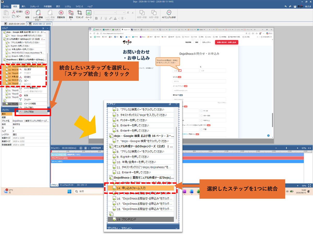The height and width of the screenshot is (235, 313).
Task: Click the レッスン要素のコピー ribbon icon
Action: point(38,13)
